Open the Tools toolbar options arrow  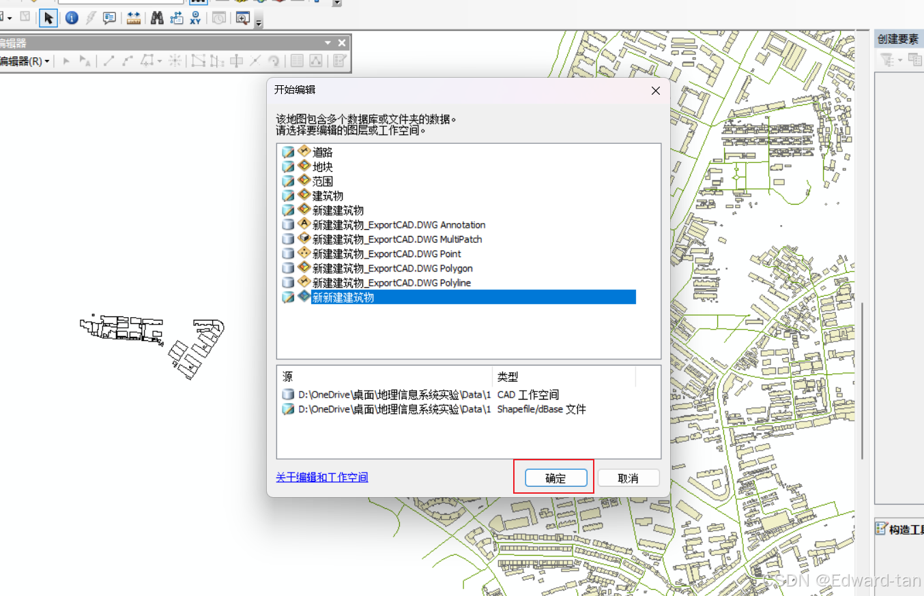[x=259, y=23]
